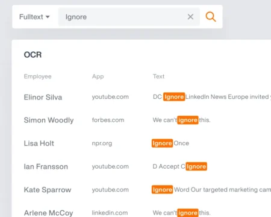
Task: Click the OCR section heading
Action: pos(33,55)
